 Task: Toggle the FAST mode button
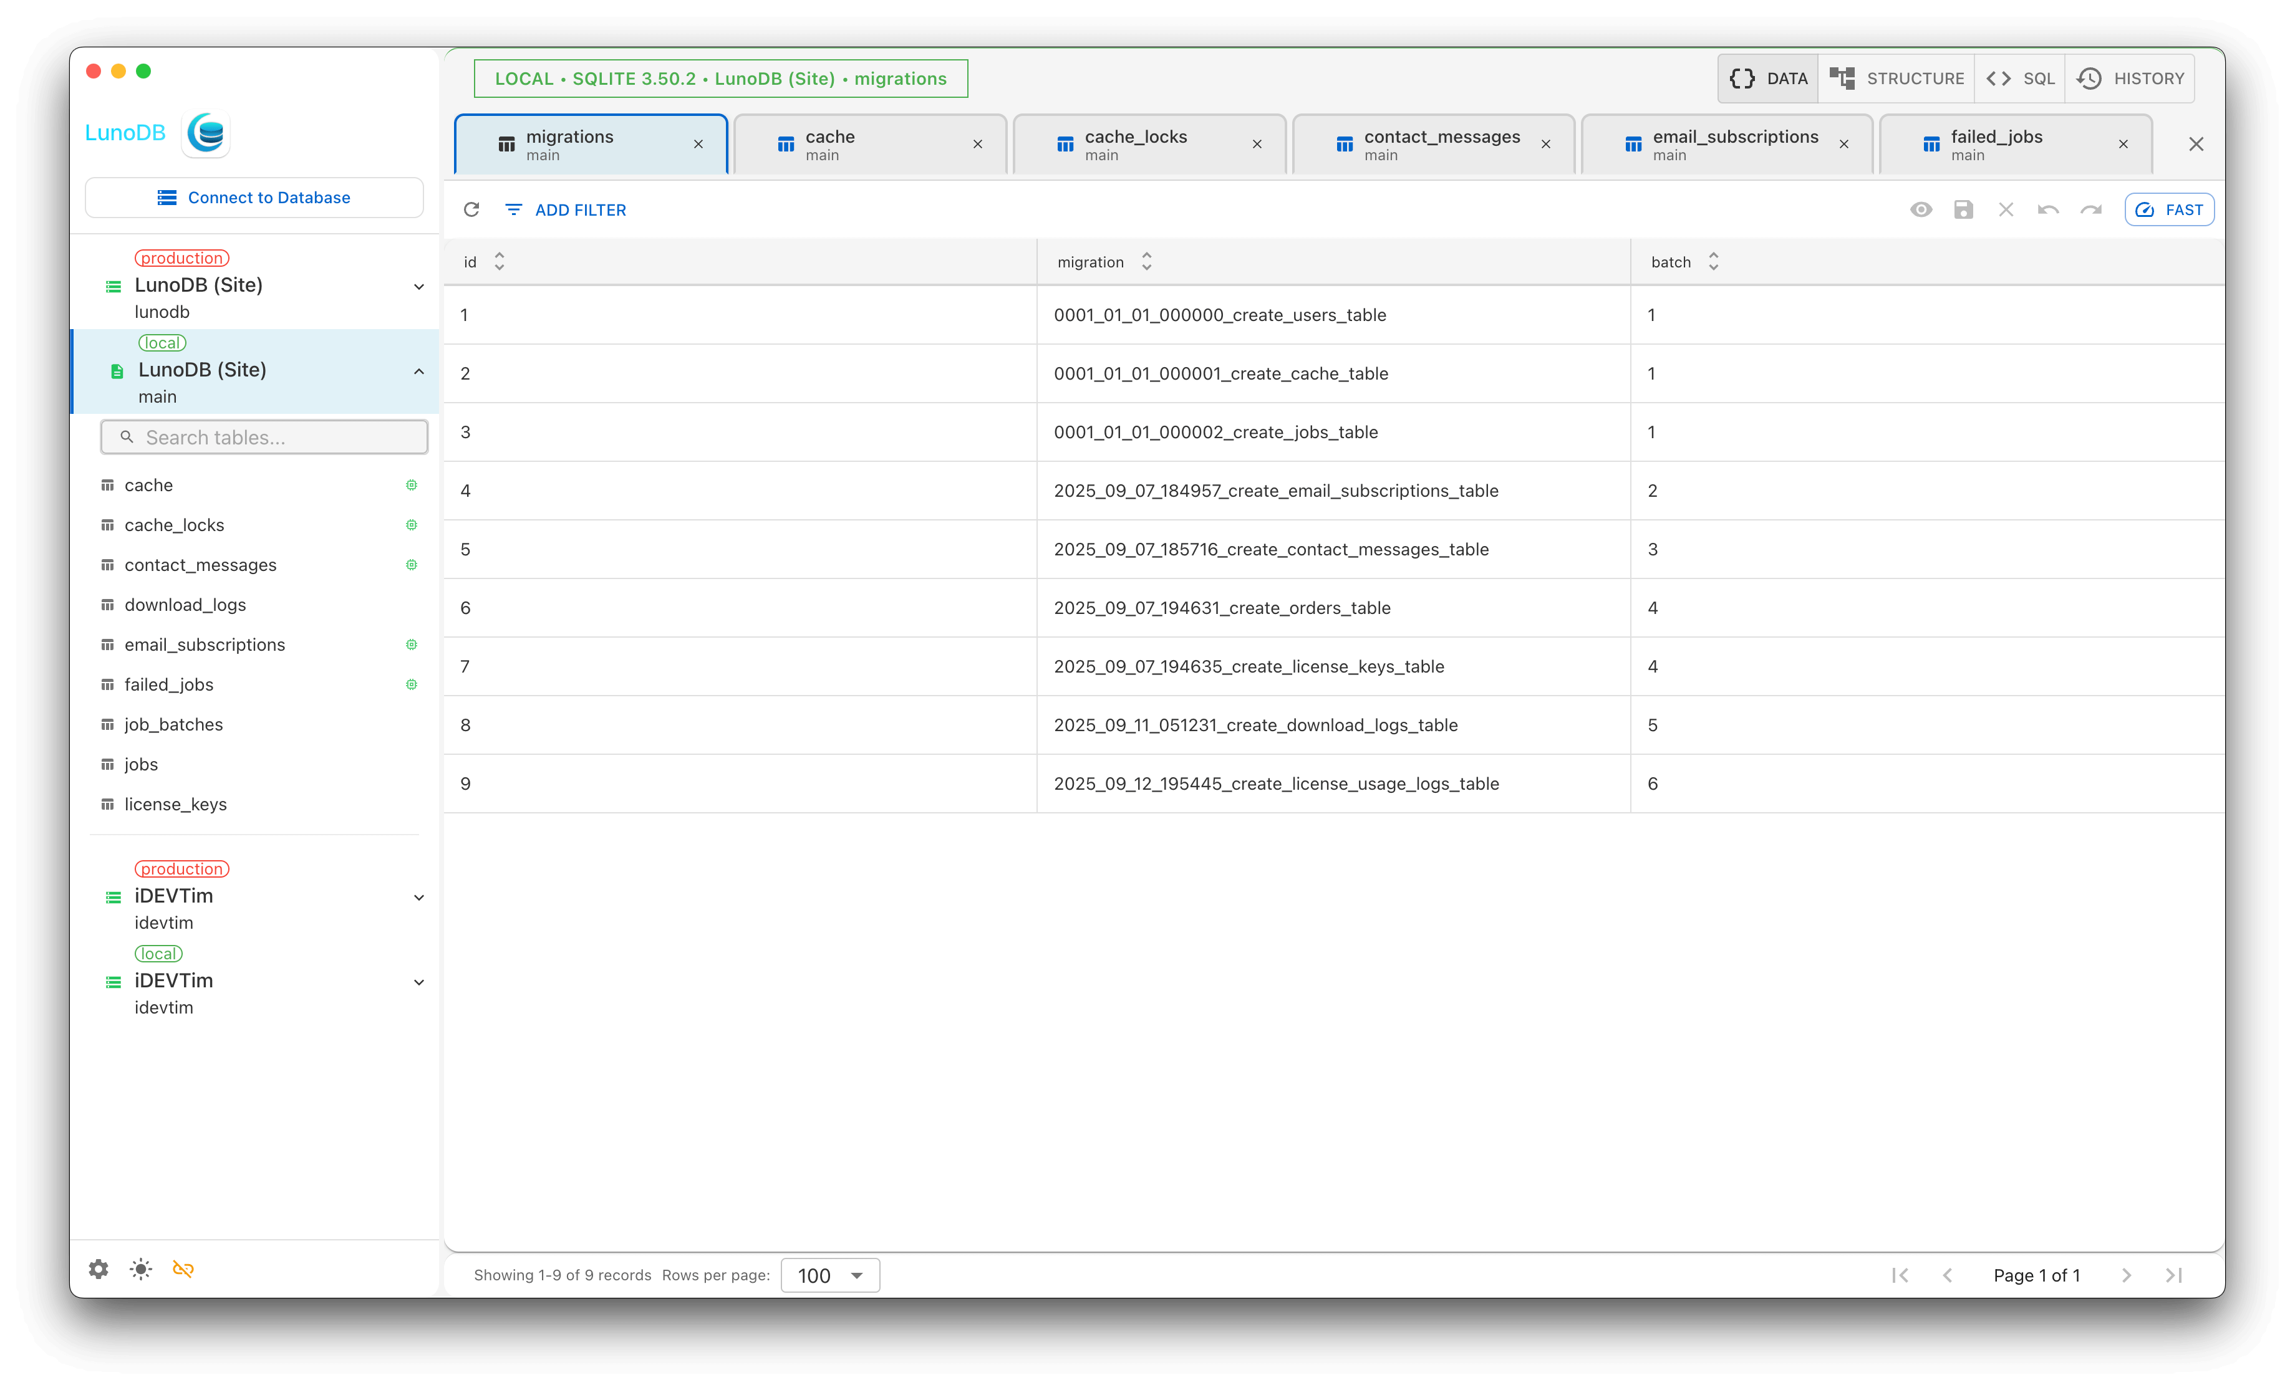[x=2169, y=209]
